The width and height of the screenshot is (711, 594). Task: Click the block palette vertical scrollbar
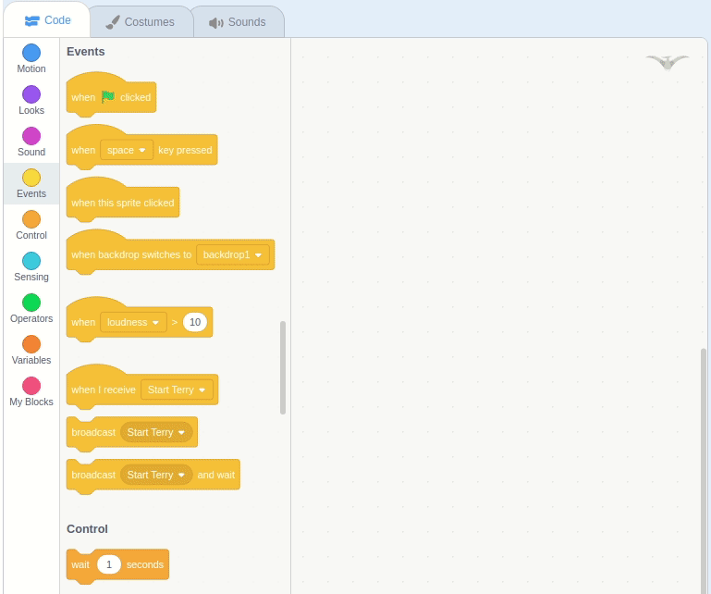(x=283, y=367)
